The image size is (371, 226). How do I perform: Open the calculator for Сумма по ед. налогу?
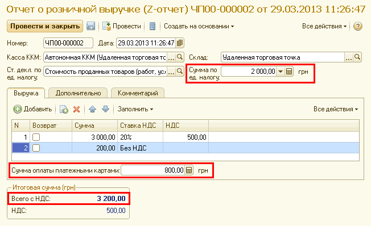coord(289,72)
